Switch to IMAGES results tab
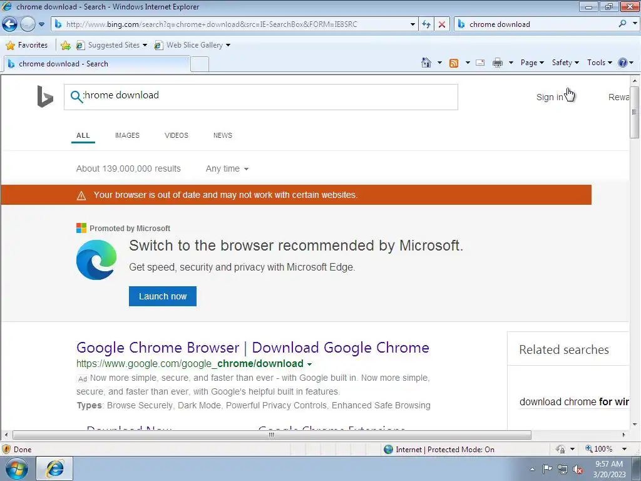 point(127,135)
